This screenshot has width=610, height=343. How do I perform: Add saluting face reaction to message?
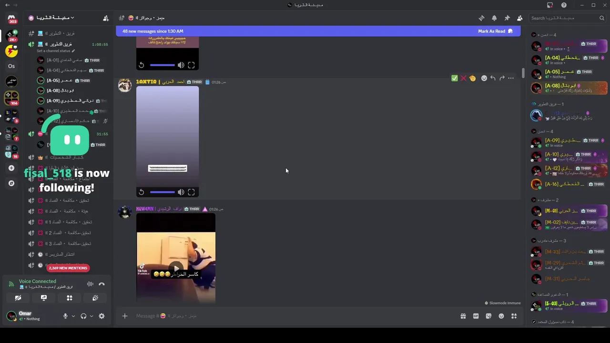pyautogui.click(x=472, y=78)
